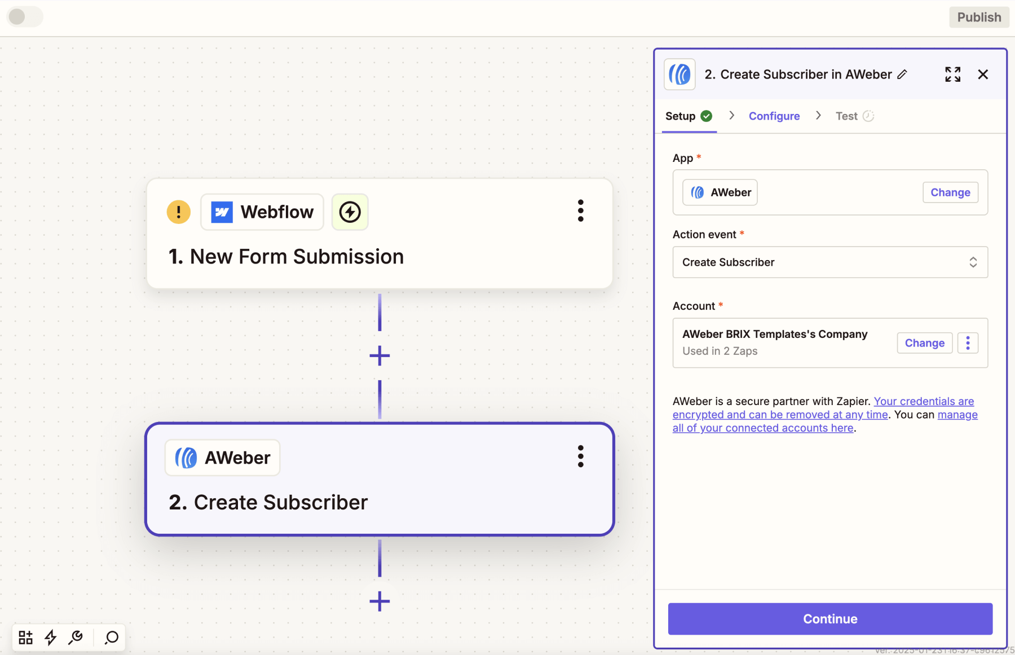Expand the panel to full screen
The height and width of the screenshot is (655, 1015).
[953, 74]
